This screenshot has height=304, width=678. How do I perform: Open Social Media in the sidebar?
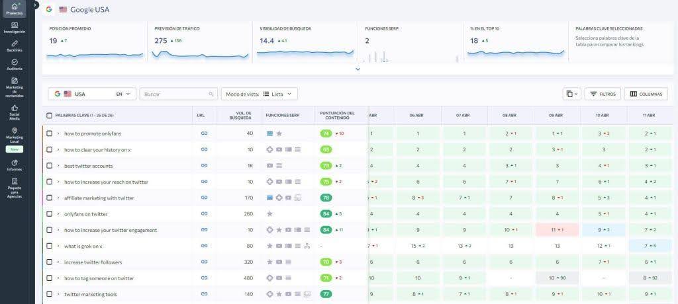coord(15,113)
